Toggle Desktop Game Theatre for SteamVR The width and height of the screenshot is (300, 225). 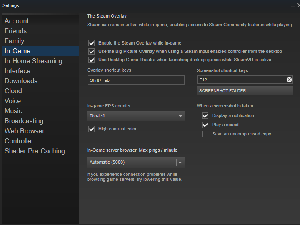tap(92, 60)
